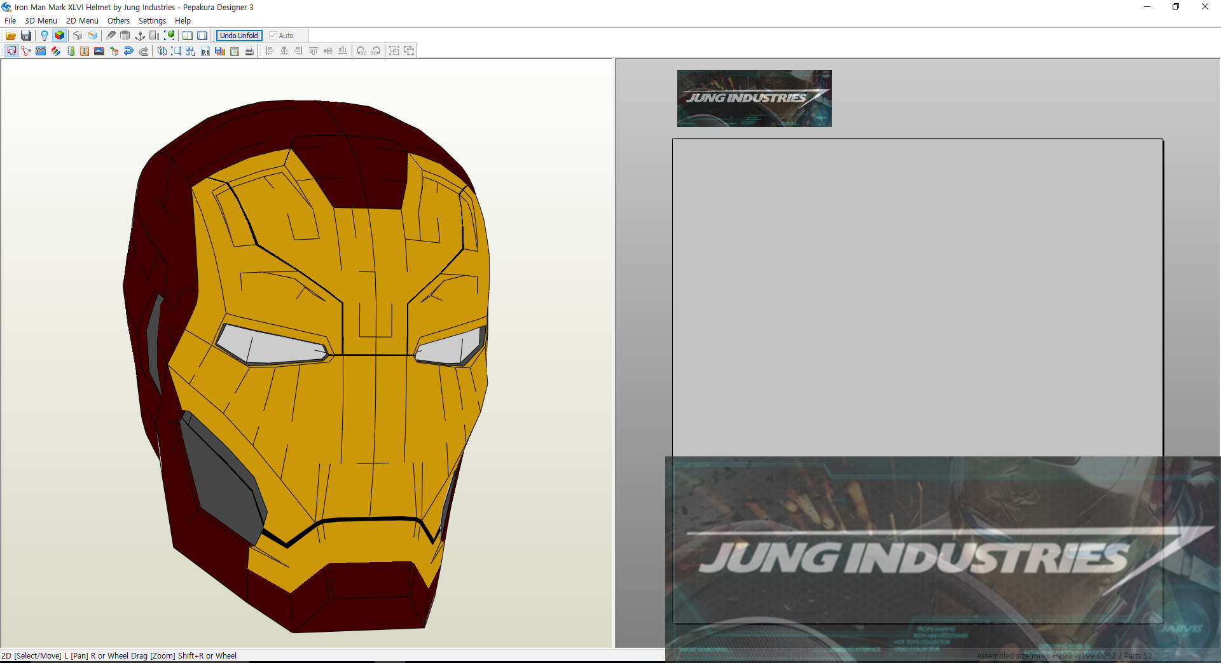The width and height of the screenshot is (1221, 663).
Task: Click the align top icon
Action: [314, 51]
